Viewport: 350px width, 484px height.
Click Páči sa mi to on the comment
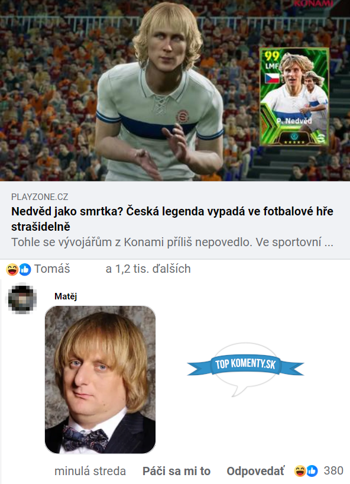point(176,472)
